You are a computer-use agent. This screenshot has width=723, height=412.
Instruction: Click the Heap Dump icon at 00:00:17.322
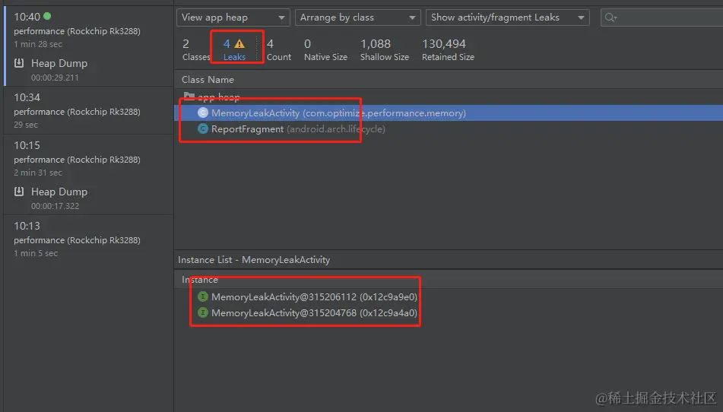click(x=19, y=192)
